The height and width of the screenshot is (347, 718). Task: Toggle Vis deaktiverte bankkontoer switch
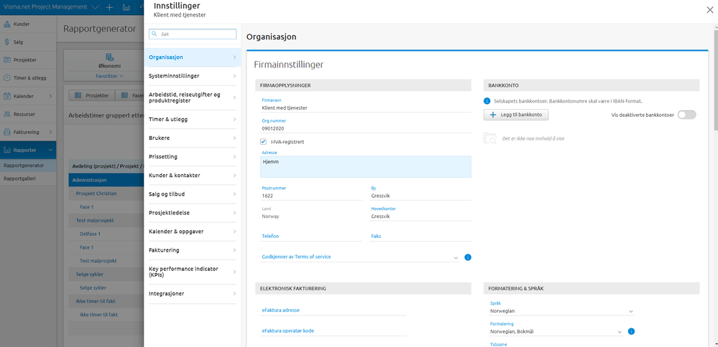tap(686, 115)
